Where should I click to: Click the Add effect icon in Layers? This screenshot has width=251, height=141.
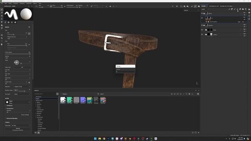click(229, 9)
